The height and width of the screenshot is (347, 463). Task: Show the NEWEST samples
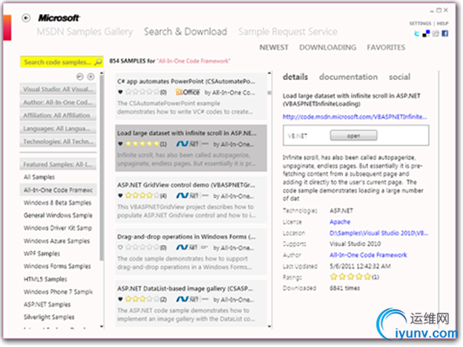coord(274,47)
